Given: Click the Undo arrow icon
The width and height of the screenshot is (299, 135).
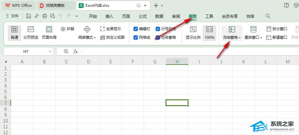Looking at the screenshot, I should coord(61,16).
